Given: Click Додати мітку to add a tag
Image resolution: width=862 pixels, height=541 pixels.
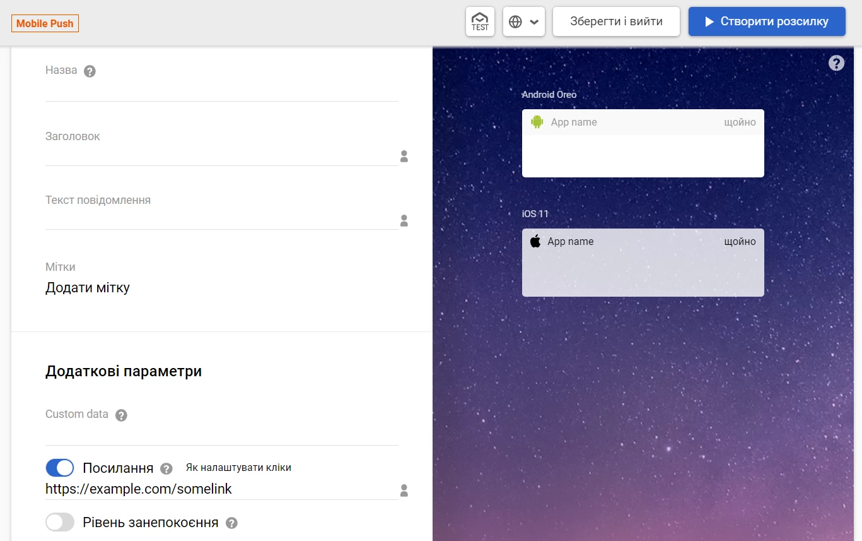Looking at the screenshot, I should click(x=88, y=288).
